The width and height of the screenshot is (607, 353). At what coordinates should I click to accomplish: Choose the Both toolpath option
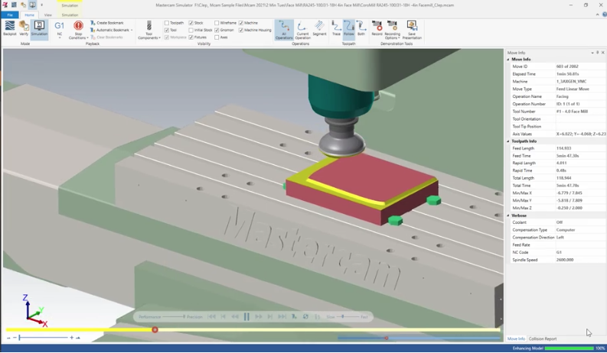361,29
